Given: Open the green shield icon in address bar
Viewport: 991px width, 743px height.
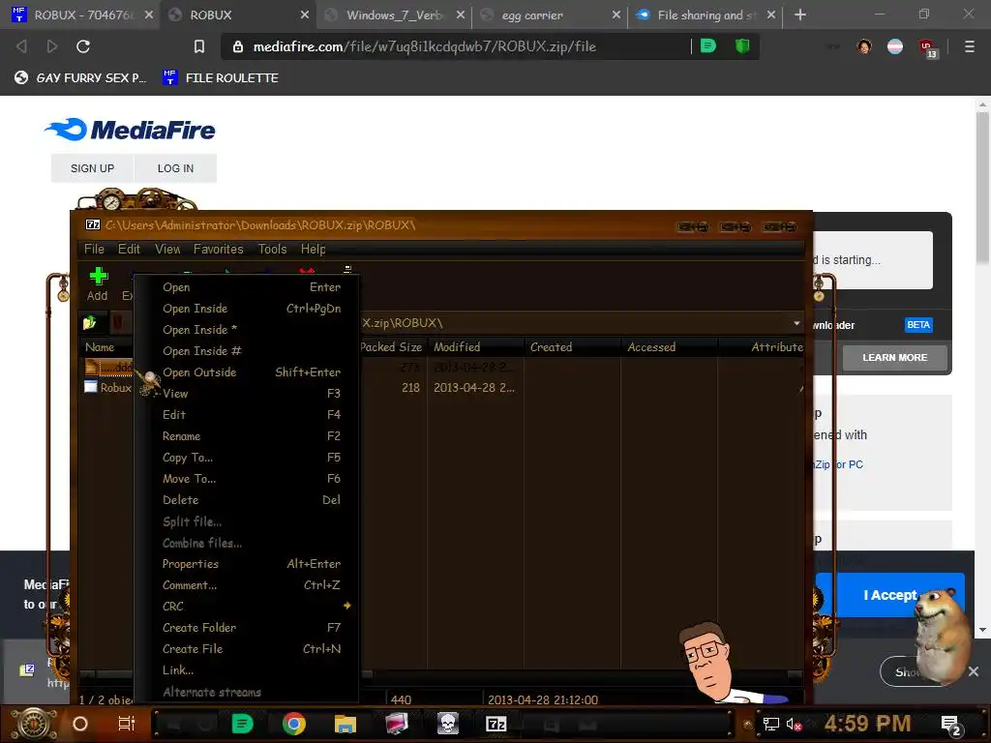Looking at the screenshot, I should point(742,46).
